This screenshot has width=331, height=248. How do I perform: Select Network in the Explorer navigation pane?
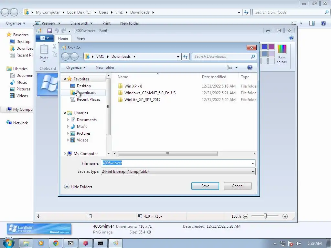click(x=20, y=123)
